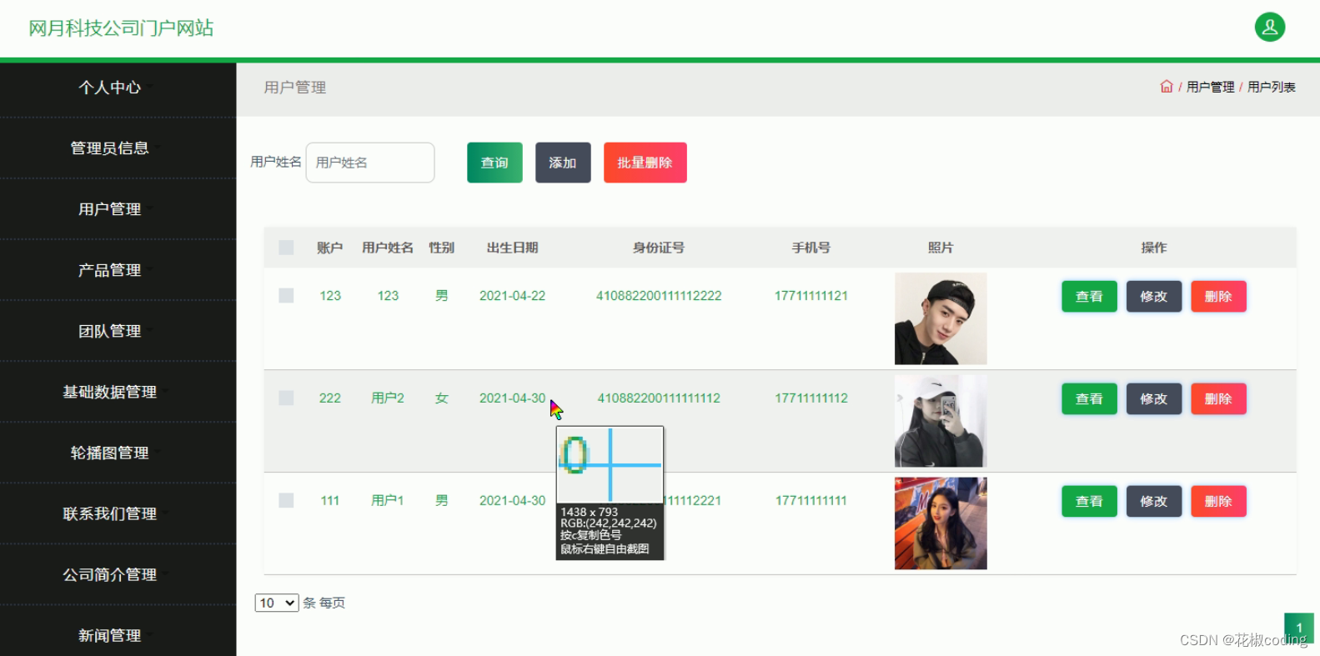Click the 账户 column header

(329, 248)
